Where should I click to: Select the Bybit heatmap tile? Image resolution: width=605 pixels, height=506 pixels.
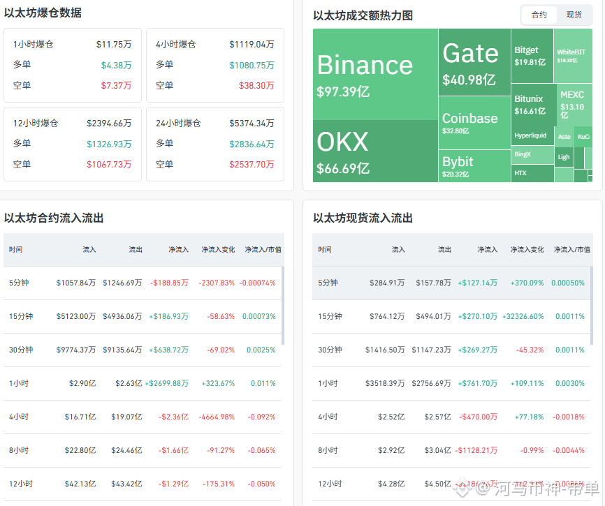(x=474, y=166)
